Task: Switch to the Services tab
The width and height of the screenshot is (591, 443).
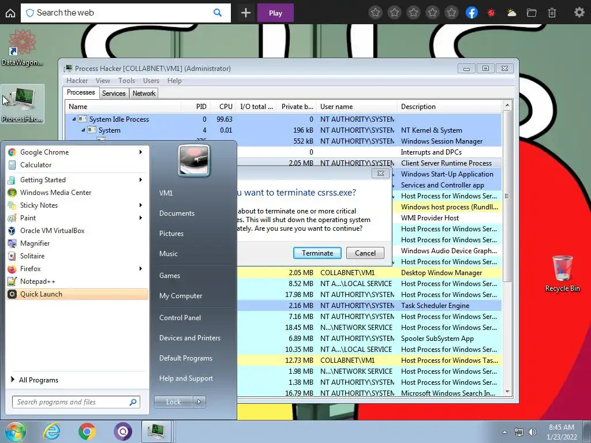Action: pyautogui.click(x=114, y=93)
